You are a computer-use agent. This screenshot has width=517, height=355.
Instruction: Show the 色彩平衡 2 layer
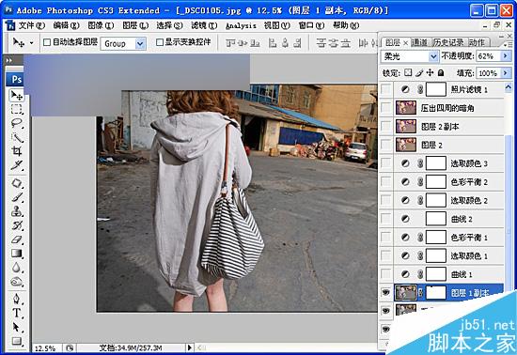[385, 181]
